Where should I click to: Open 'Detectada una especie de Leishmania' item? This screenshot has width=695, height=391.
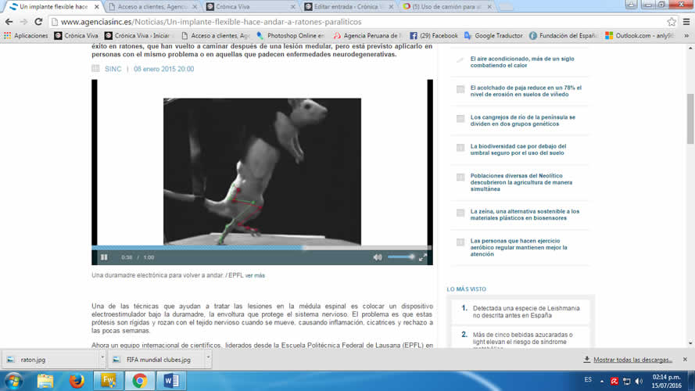click(526, 312)
